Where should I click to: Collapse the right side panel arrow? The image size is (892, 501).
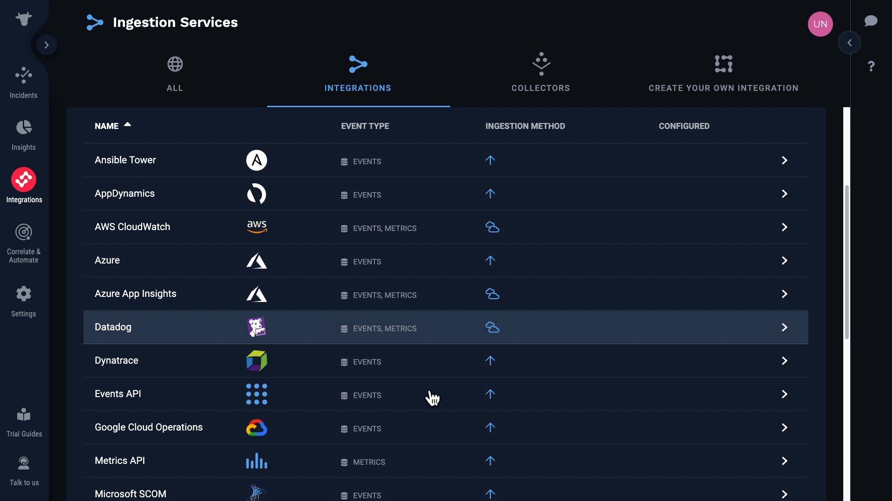(x=849, y=43)
